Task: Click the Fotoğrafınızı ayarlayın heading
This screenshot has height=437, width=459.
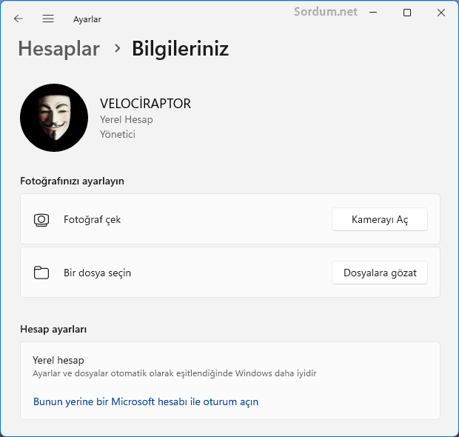Action: coord(72,181)
